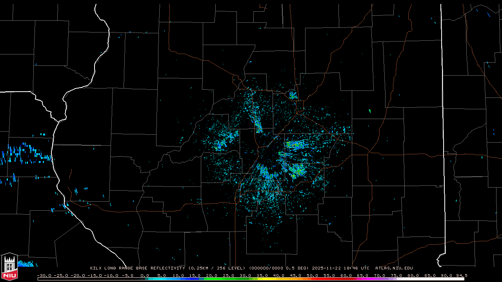Click the 70.0 label on color scale
The width and height of the screenshot is (502, 282).
[379, 275]
